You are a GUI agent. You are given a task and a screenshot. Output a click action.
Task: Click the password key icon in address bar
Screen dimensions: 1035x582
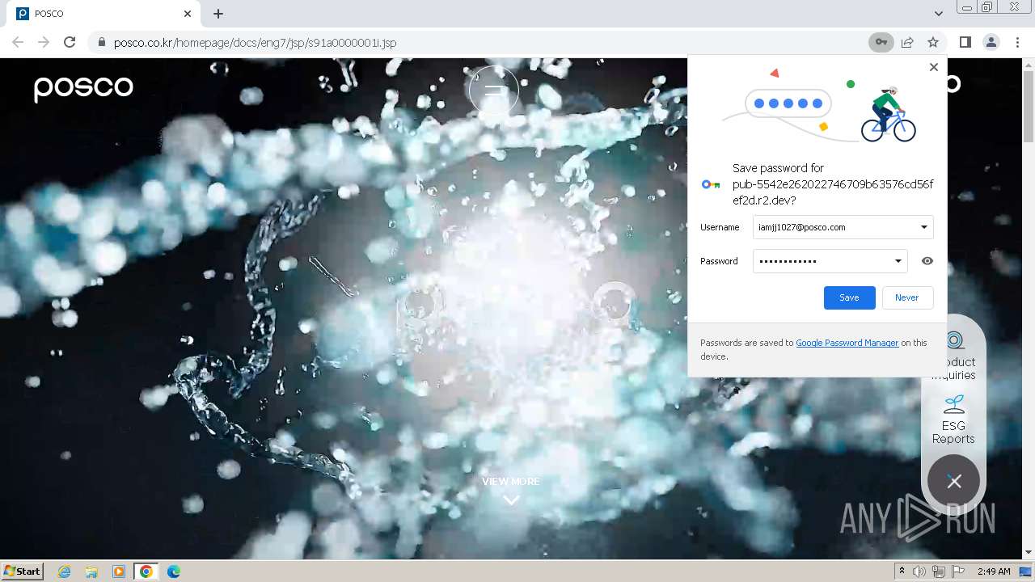[881, 42]
